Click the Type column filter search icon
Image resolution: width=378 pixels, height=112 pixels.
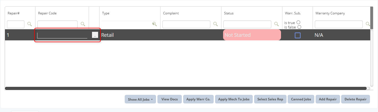pyautogui.click(x=154, y=24)
